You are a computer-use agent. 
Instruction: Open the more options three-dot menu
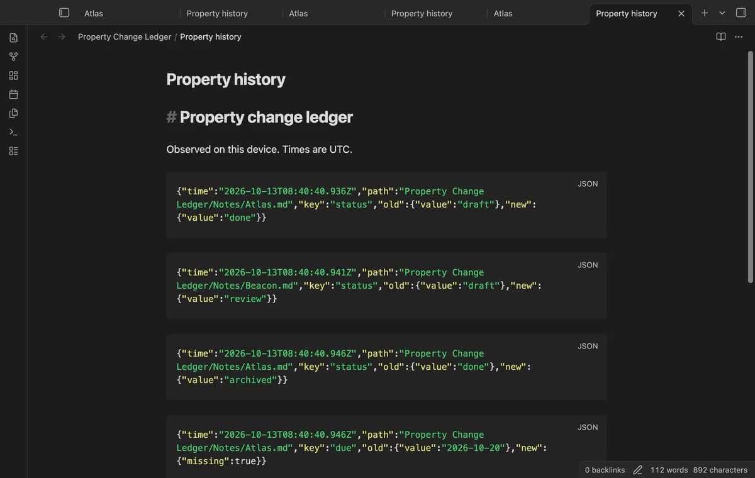click(x=739, y=36)
